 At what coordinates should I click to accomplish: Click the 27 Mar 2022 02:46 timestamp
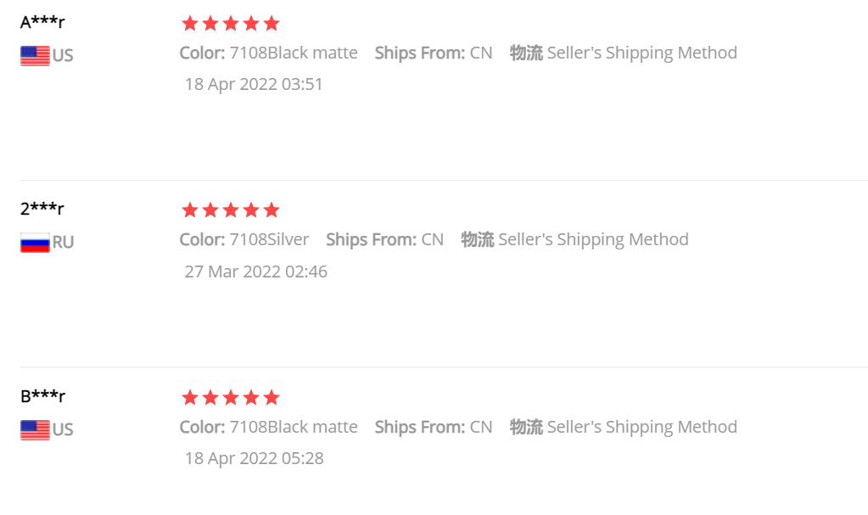tap(255, 272)
